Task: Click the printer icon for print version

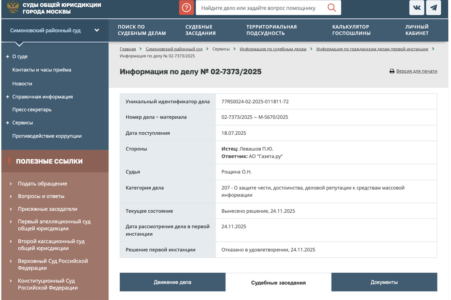Action: (392, 71)
